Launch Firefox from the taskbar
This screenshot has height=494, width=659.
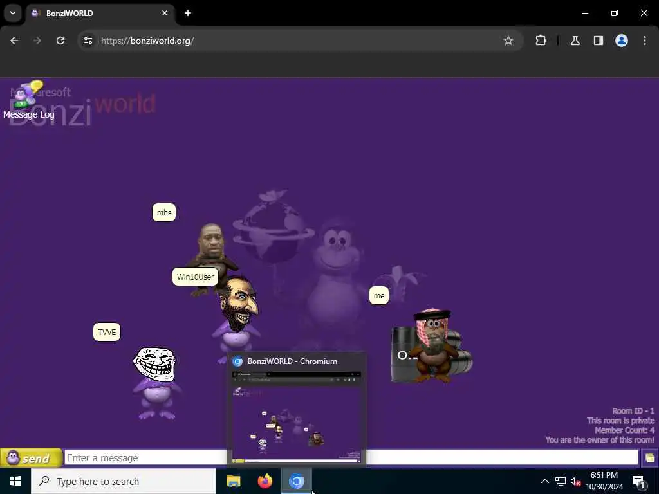click(265, 481)
